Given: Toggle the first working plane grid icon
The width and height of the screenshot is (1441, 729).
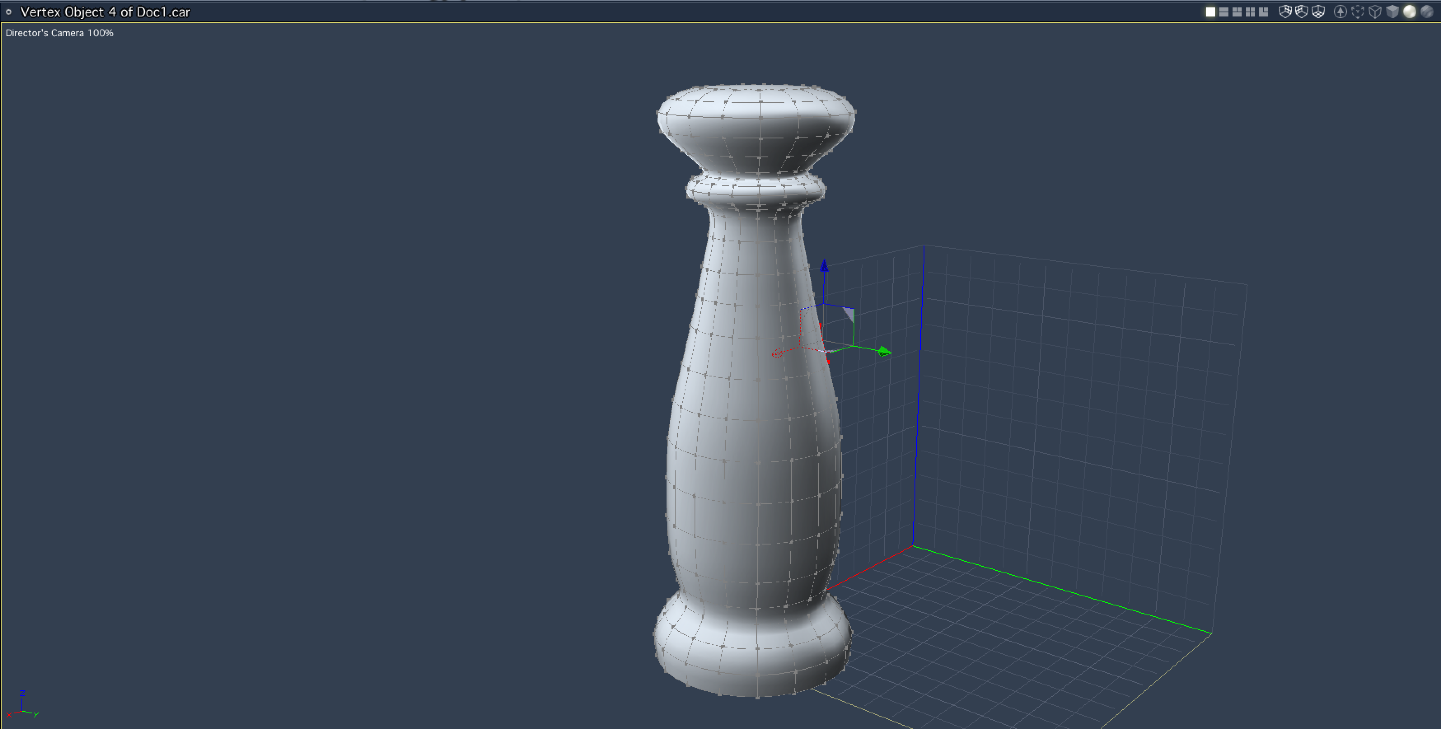Looking at the screenshot, I should 1285,12.
